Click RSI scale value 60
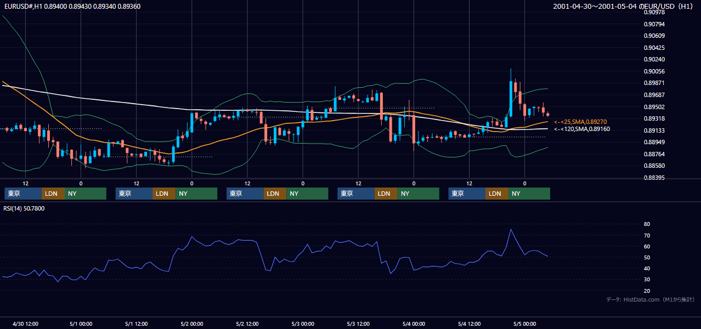This screenshot has width=701, height=329. pos(647,246)
